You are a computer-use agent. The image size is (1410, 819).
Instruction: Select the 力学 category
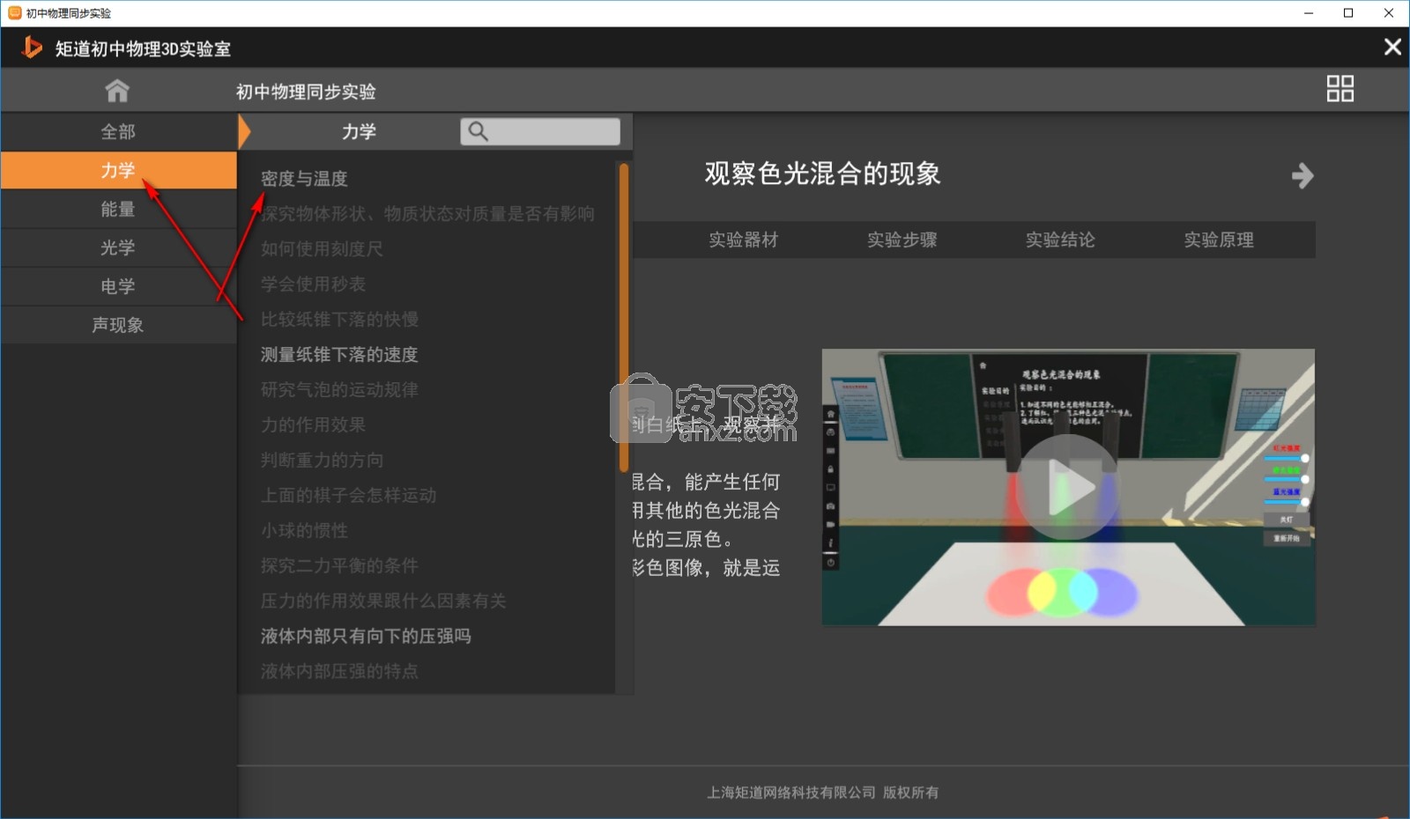tap(118, 170)
